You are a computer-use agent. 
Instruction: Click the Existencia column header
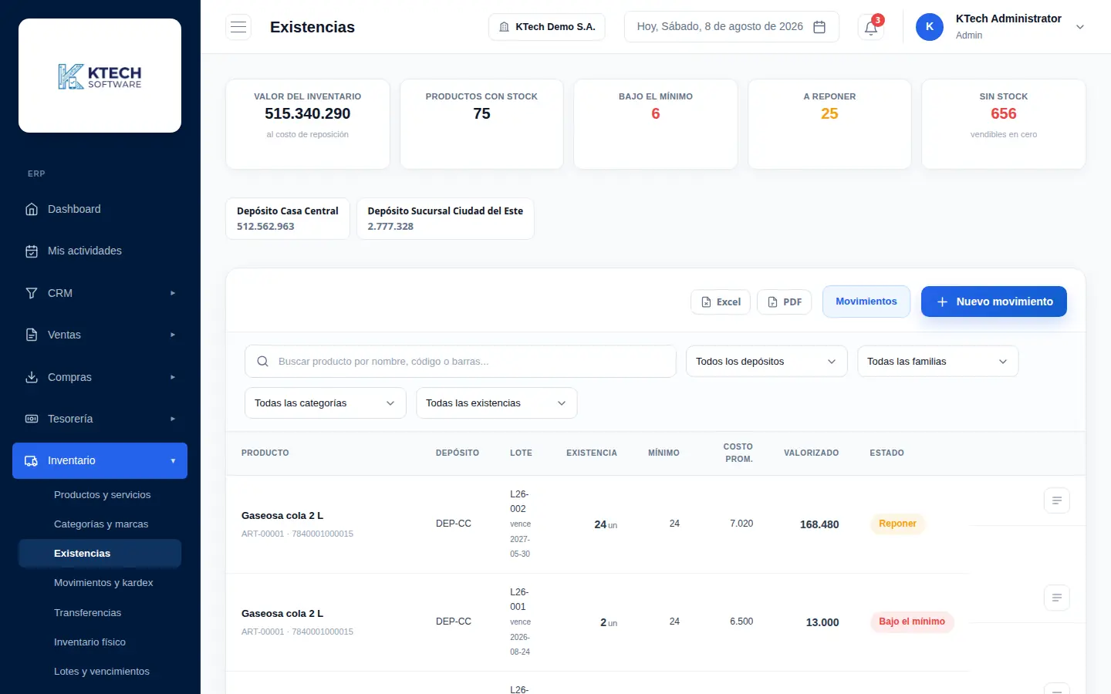[x=592, y=453]
